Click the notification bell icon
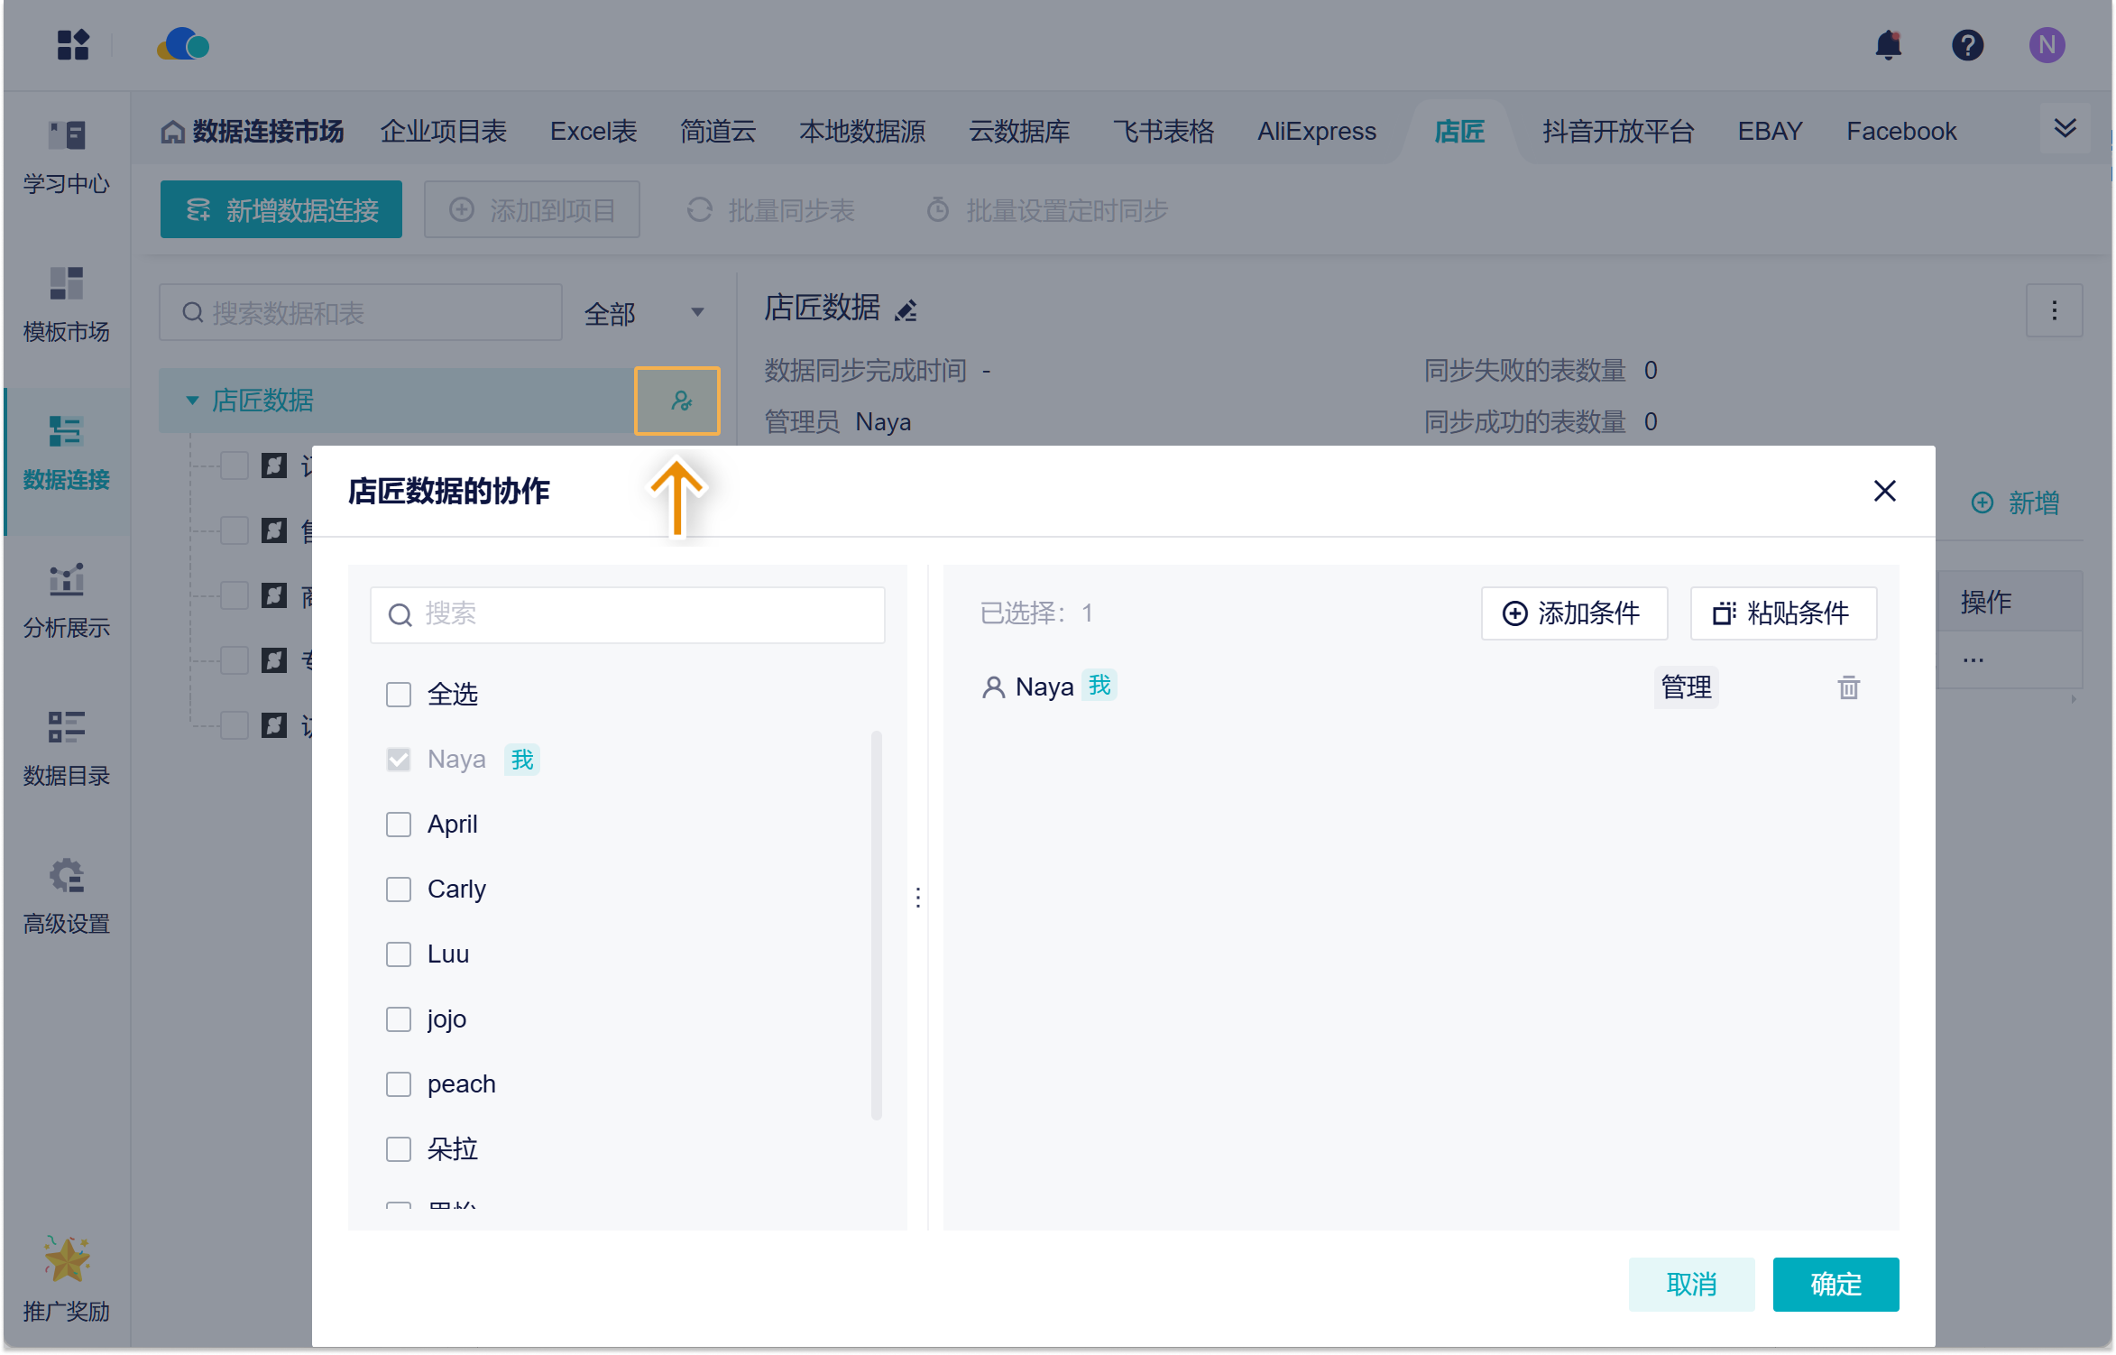The image size is (2116, 1355). [x=1888, y=45]
